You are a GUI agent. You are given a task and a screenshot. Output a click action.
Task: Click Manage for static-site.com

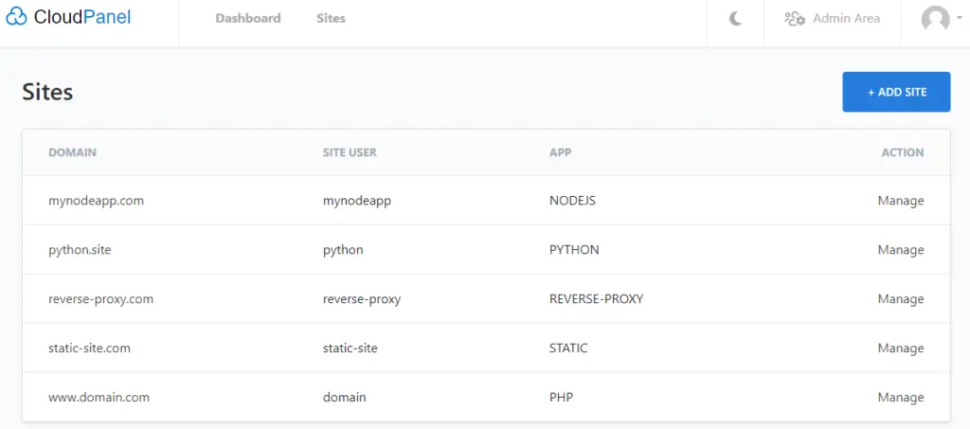901,348
